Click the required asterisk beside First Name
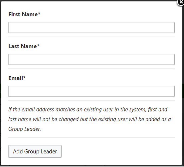 click(39, 13)
